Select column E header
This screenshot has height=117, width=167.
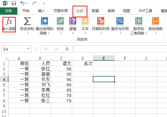click(x=104, y=58)
